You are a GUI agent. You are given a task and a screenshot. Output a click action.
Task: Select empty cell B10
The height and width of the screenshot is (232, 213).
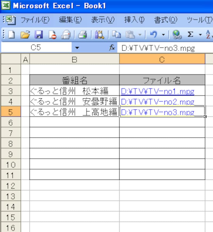tap(74, 164)
